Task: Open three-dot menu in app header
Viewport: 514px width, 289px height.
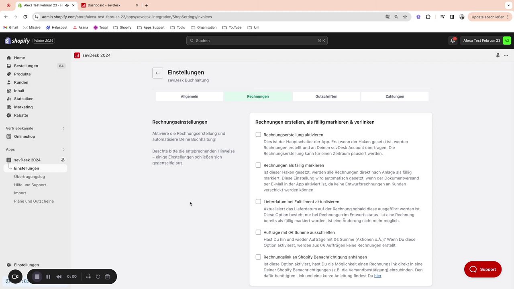Action: 506,55
